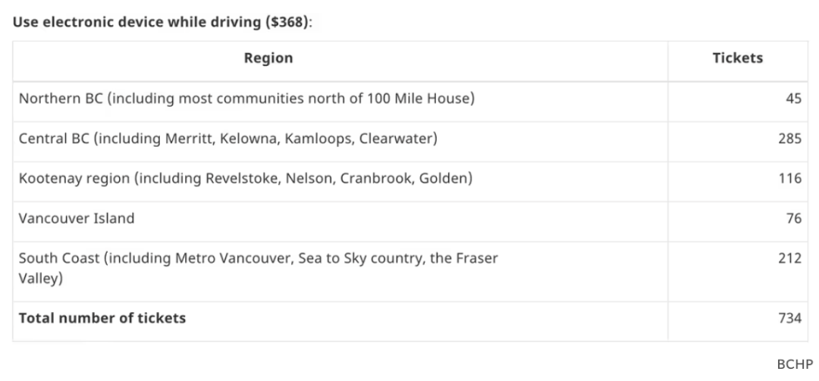Click the South Coast region name
The height and width of the screenshot is (381, 819).
(x=58, y=258)
